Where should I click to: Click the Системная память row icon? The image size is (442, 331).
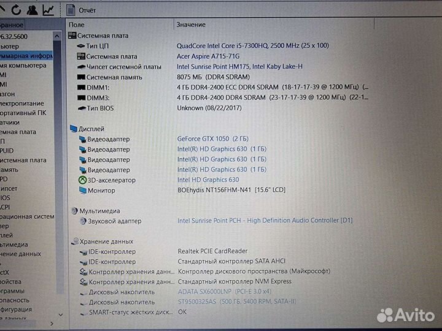click(81, 77)
